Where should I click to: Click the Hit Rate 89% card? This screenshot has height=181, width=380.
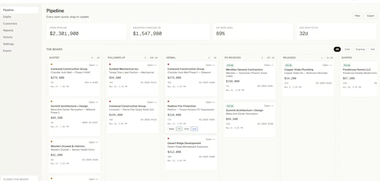pyautogui.click(x=253, y=32)
